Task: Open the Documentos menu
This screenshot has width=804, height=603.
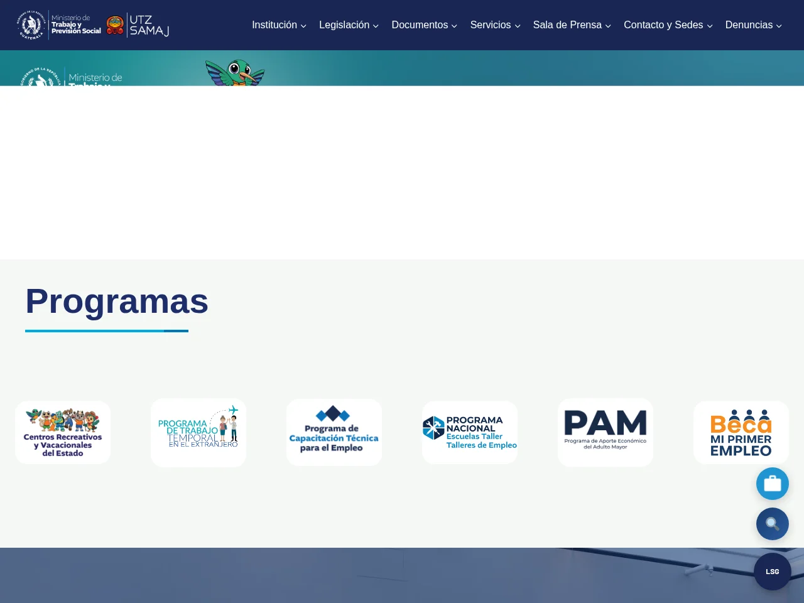Action: click(425, 25)
